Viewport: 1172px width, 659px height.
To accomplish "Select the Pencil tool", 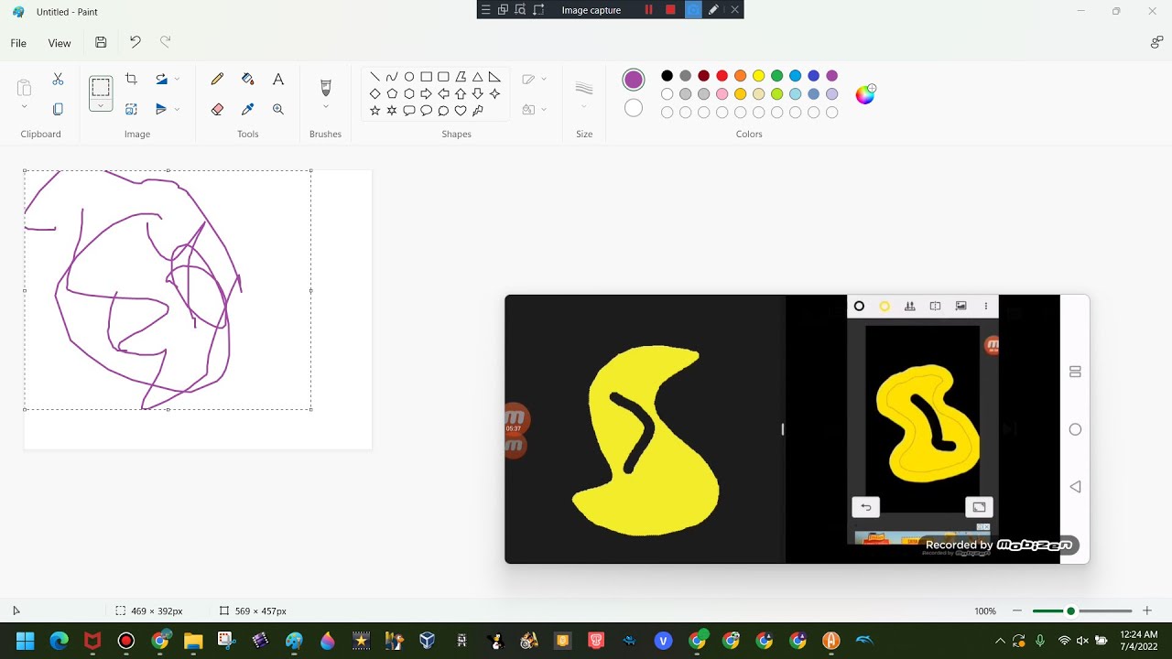I will pyautogui.click(x=217, y=80).
